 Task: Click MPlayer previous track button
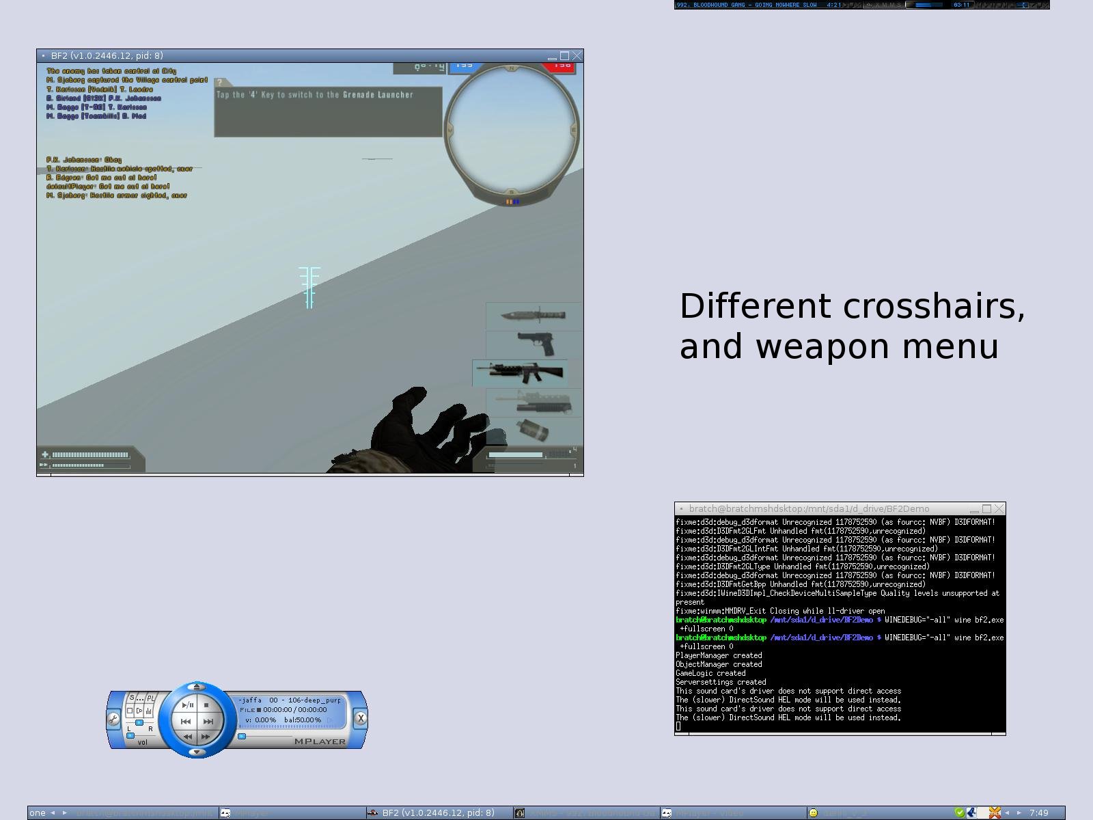click(x=186, y=722)
